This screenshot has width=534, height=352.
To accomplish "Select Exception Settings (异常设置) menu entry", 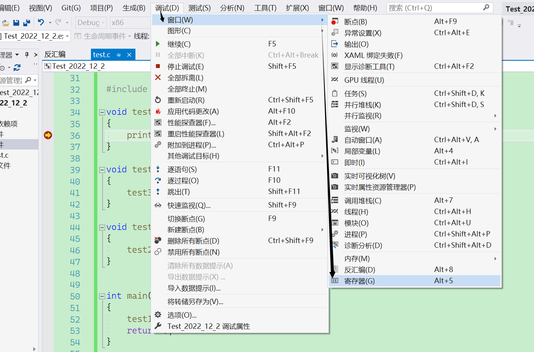I will point(415,33).
